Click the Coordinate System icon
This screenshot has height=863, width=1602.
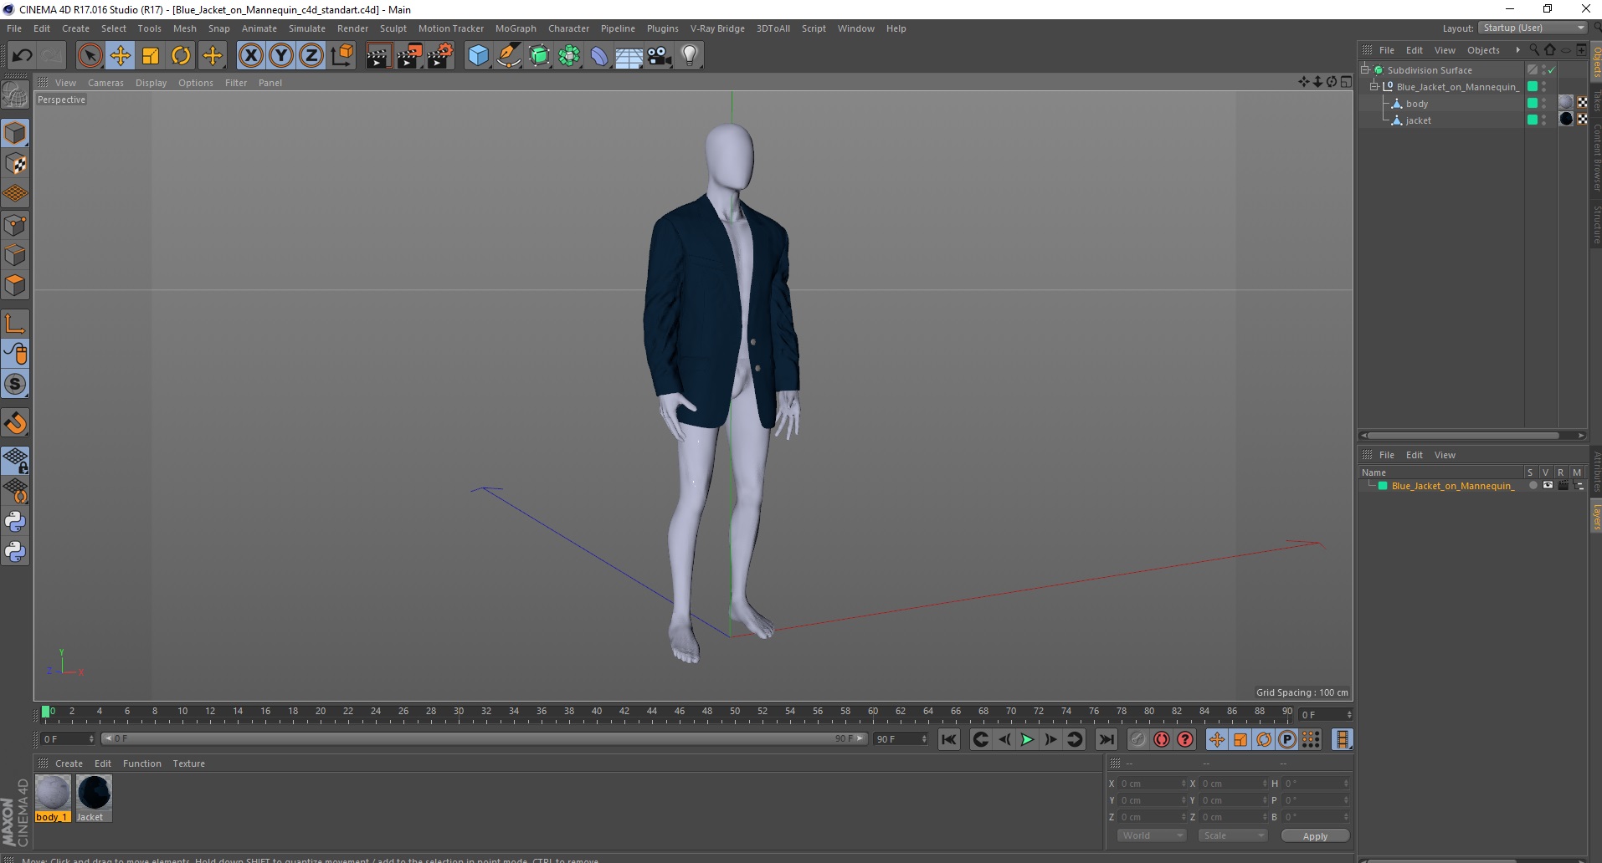tap(342, 56)
